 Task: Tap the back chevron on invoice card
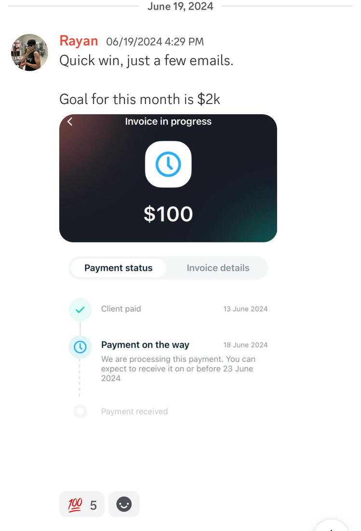pos(70,122)
